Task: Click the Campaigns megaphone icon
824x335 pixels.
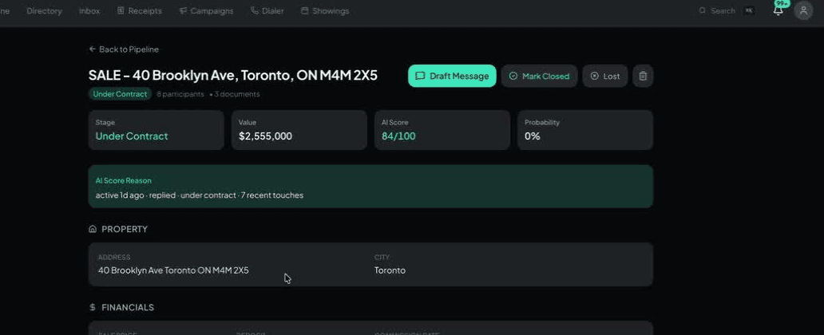Action: click(x=183, y=10)
